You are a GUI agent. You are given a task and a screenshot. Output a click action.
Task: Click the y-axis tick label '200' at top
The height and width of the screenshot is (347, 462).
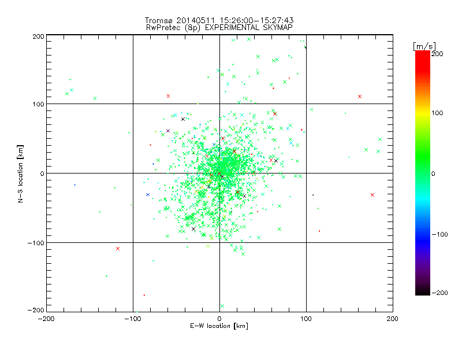click(38, 36)
